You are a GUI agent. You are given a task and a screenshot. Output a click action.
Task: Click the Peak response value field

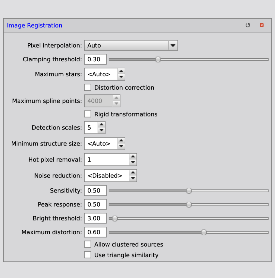95,204
